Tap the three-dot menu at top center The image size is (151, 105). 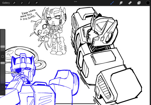point(75,2)
